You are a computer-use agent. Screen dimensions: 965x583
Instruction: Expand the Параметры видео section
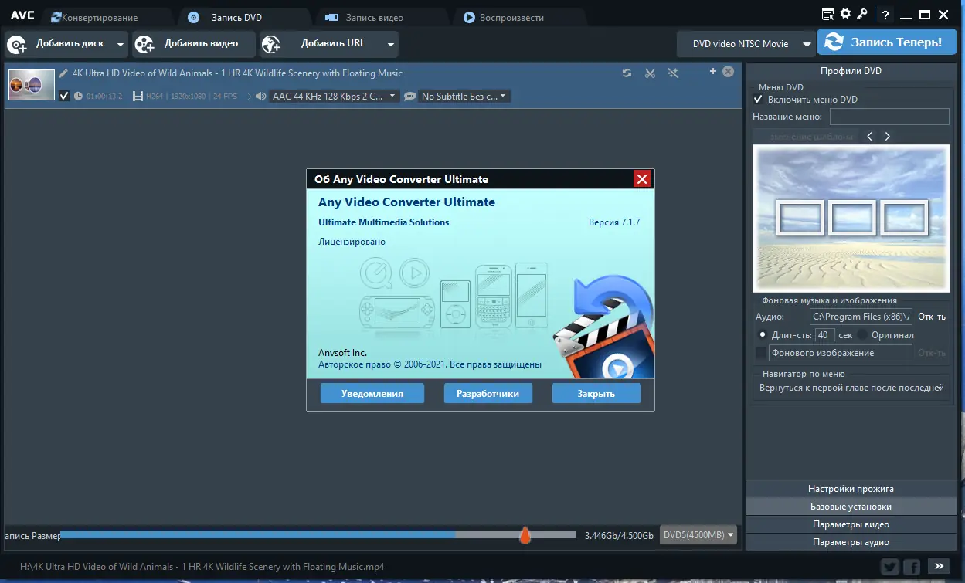[x=851, y=524]
